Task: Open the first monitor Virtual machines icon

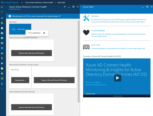Action: click(x=2, y=38)
